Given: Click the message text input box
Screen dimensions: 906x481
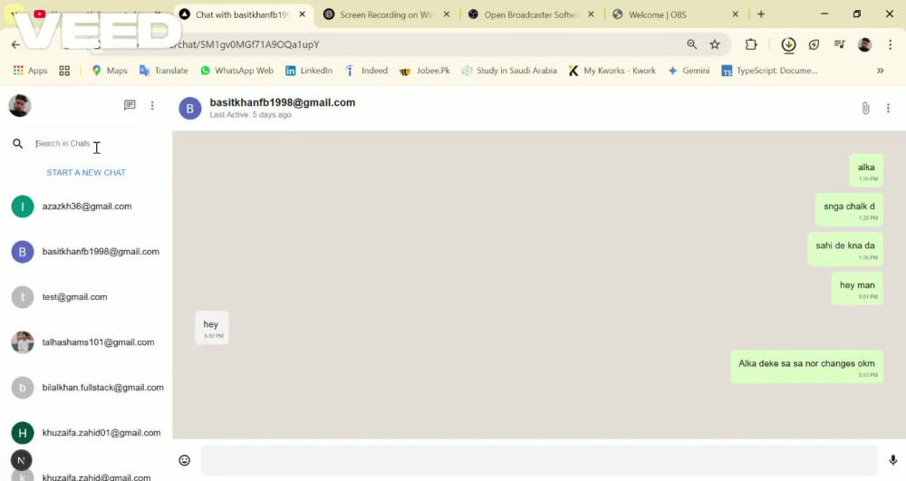Looking at the screenshot, I should (x=538, y=460).
